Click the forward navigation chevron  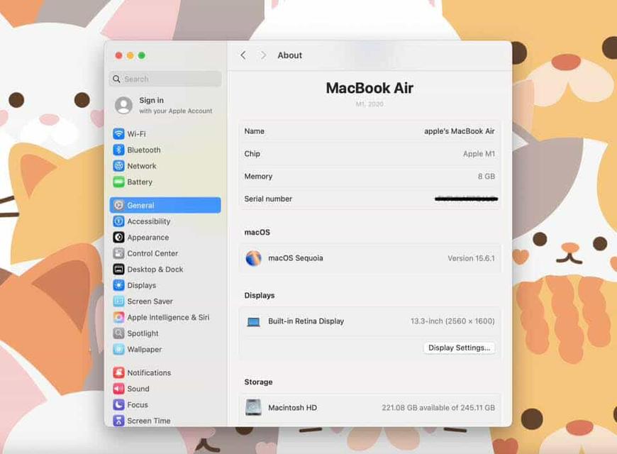(263, 55)
